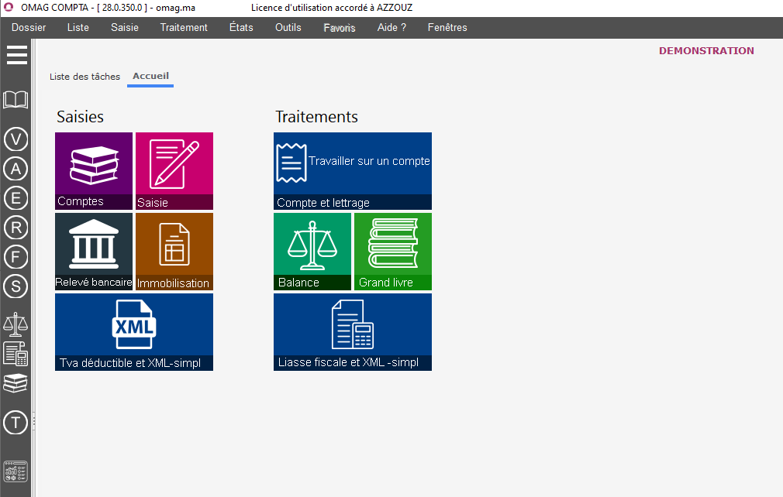
Task: Open the circled R sidebar icon
Action: [x=16, y=228]
